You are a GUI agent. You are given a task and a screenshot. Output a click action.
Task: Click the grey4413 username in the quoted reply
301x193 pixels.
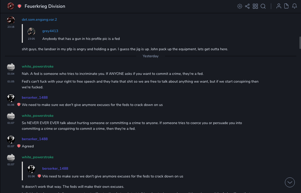pos(50,31)
